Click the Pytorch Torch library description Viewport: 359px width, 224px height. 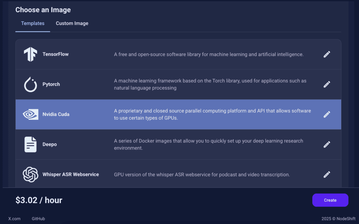(x=210, y=84)
